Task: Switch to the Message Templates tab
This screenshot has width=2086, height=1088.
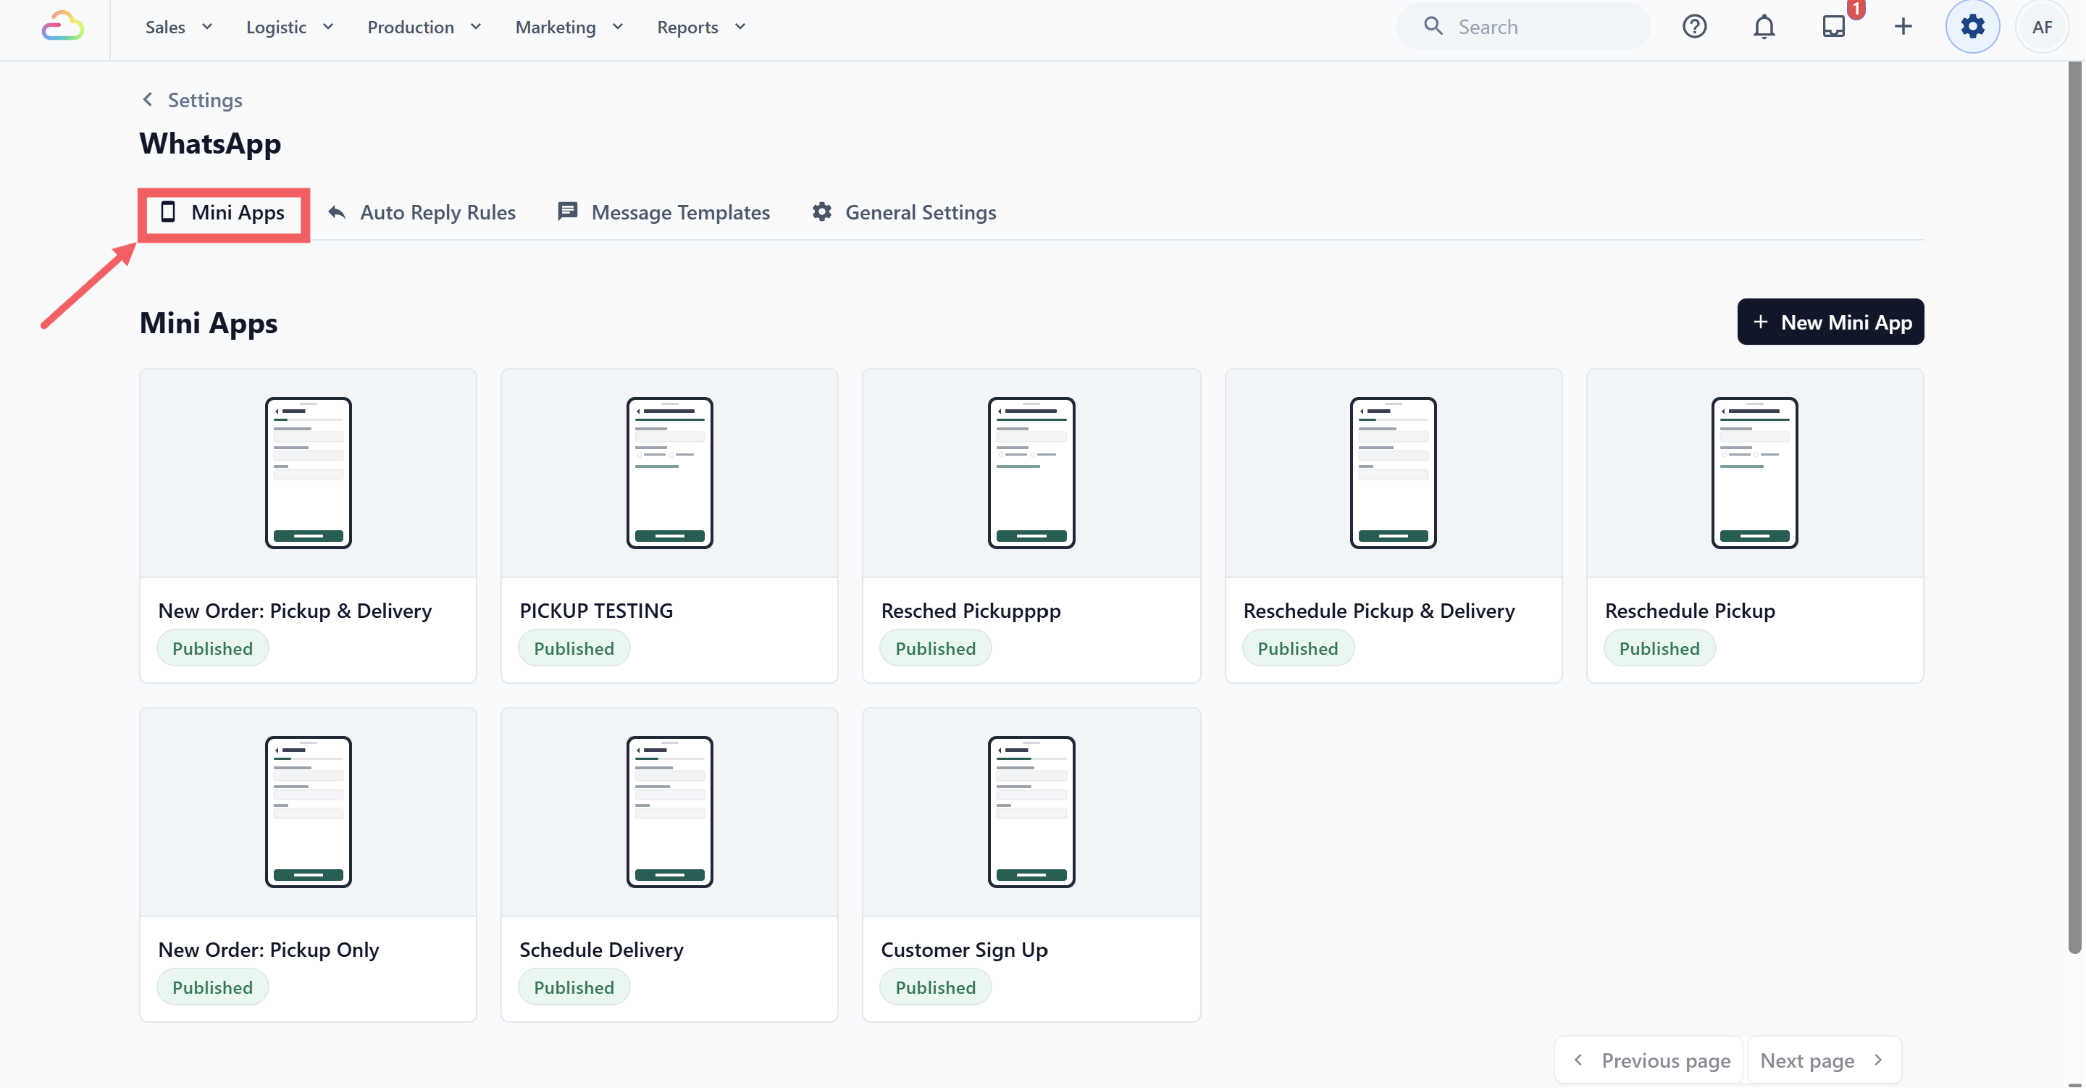Action: 664,212
